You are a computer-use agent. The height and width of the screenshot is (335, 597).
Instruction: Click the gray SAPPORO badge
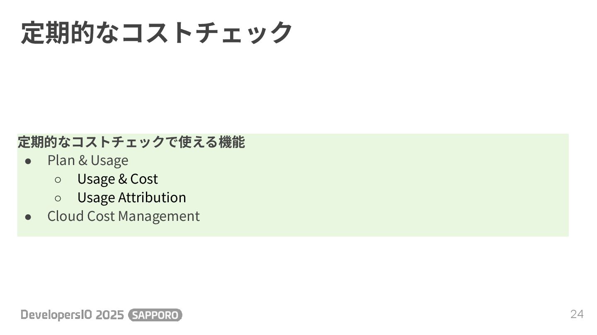point(155,315)
